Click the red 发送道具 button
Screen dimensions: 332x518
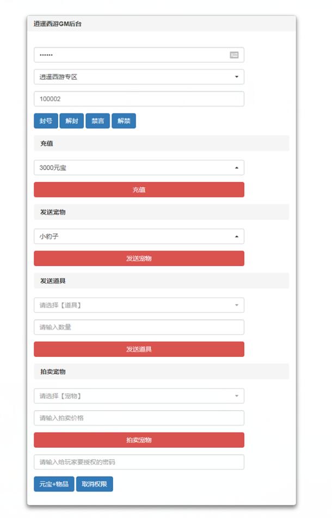[139, 349]
